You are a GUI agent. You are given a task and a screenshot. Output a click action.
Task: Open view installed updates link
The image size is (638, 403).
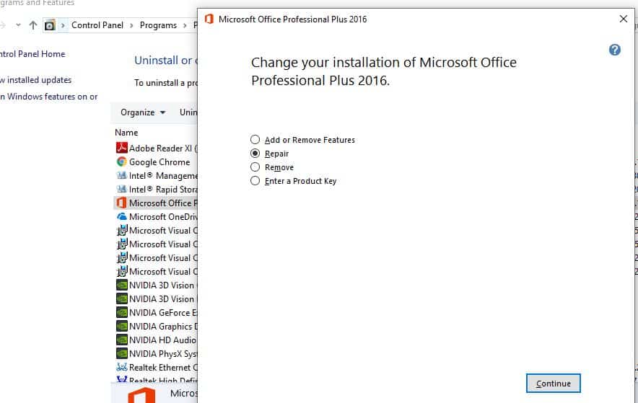36,80
